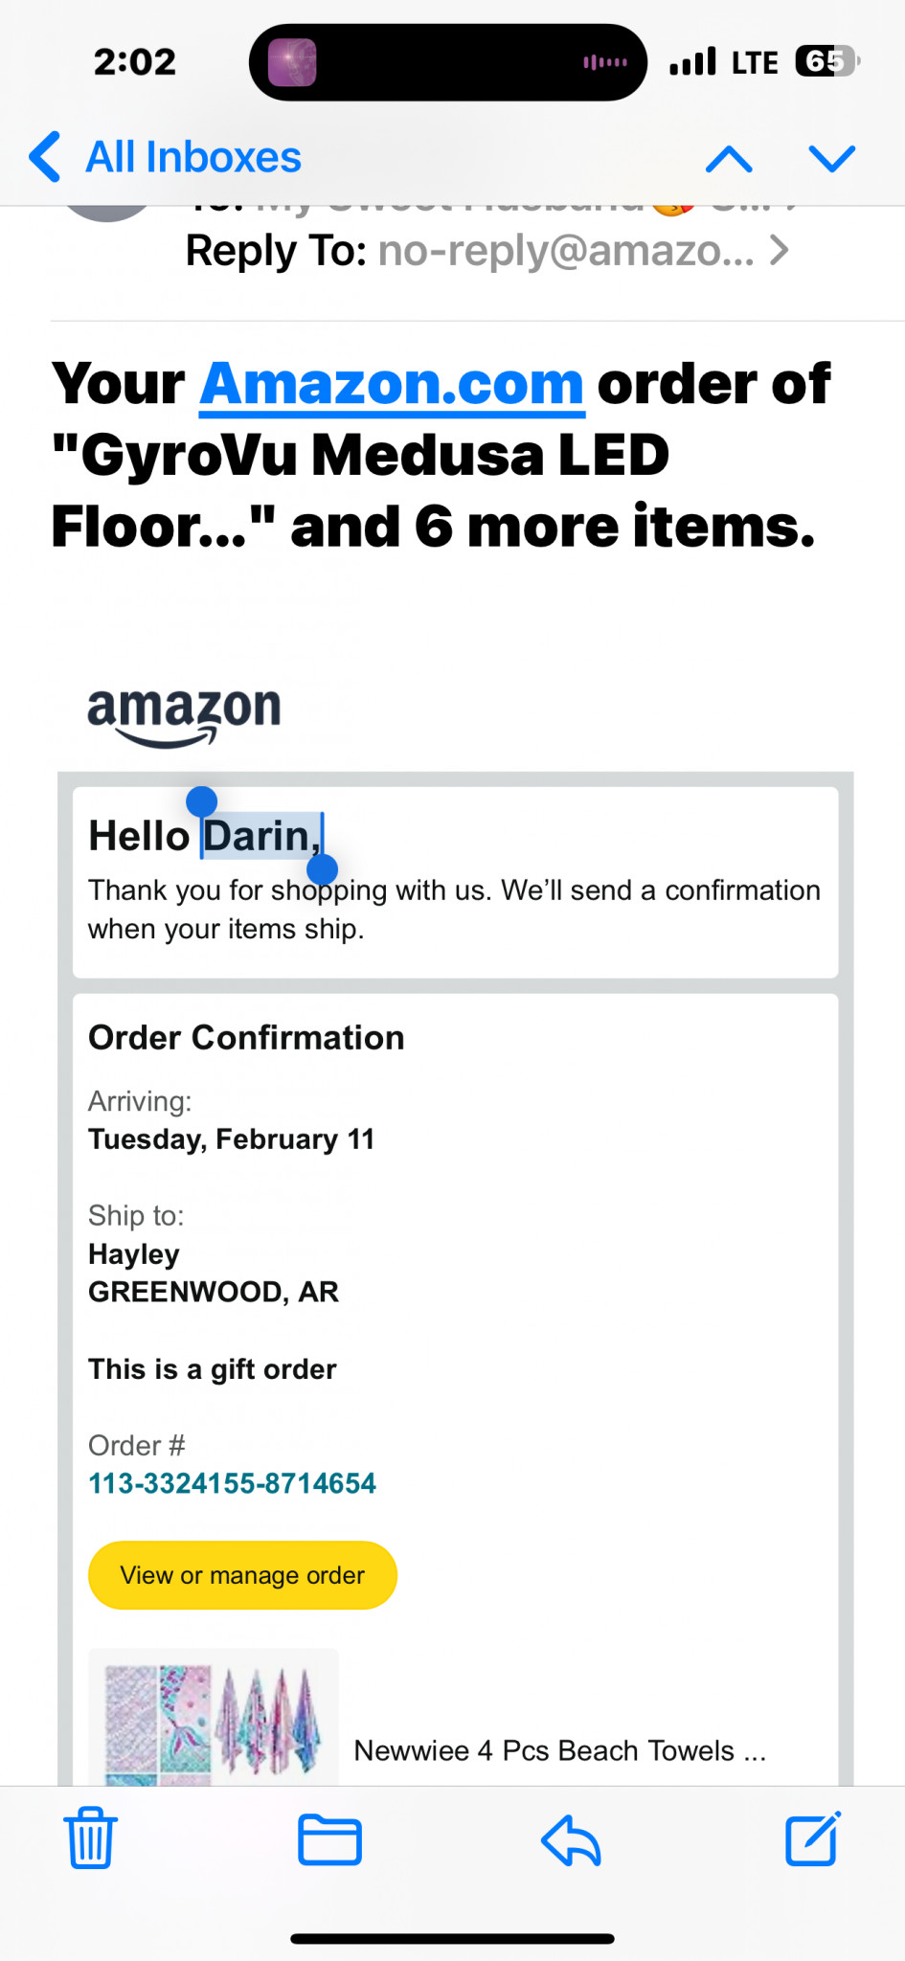Tap the battery indicator in status bar
The width and height of the screenshot is (905, 1961).
tap(827, 62)
